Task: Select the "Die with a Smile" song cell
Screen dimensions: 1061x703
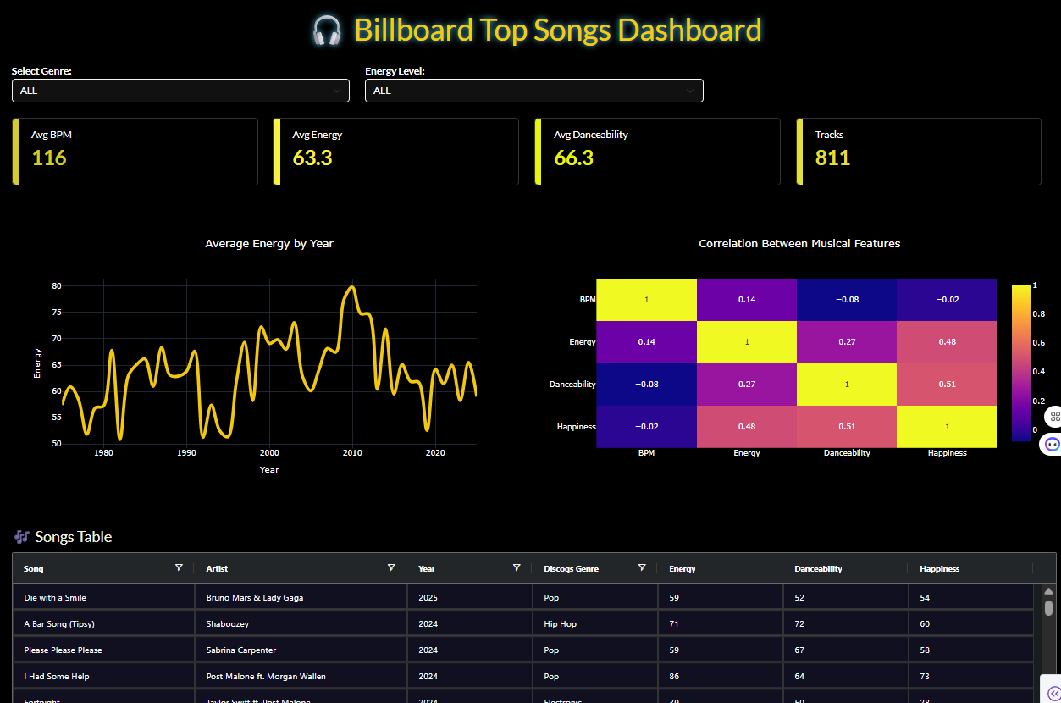Action: coord(55,598)
